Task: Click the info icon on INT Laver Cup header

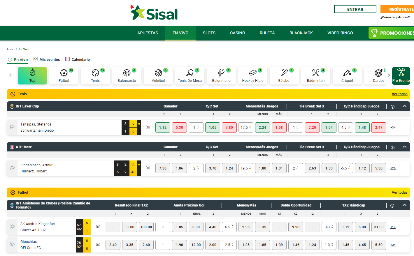Action: pos(392,106)
